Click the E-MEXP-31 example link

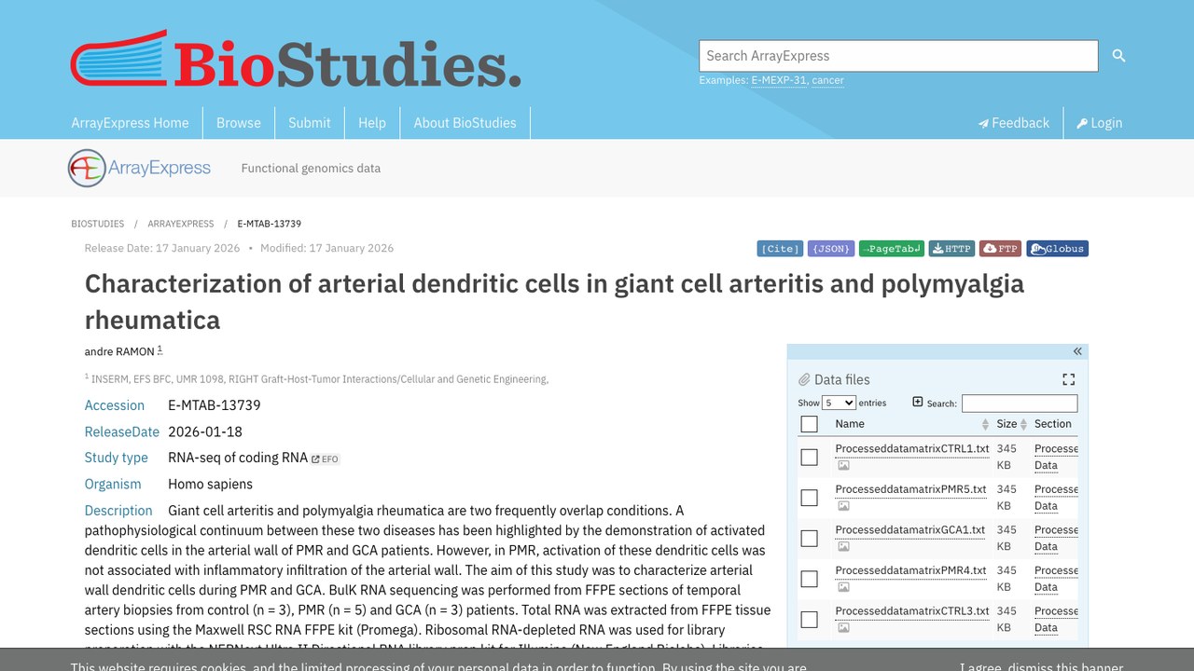point(779,80)
